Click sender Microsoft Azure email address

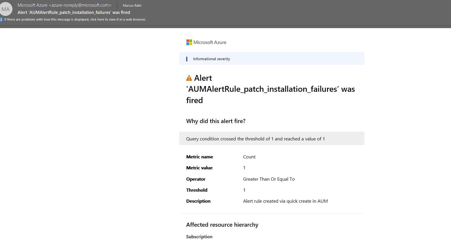point(64,5)
